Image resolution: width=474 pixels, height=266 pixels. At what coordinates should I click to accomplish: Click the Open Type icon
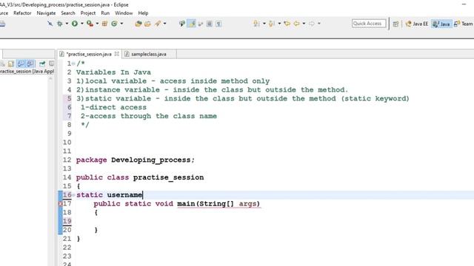coord(138,24)
